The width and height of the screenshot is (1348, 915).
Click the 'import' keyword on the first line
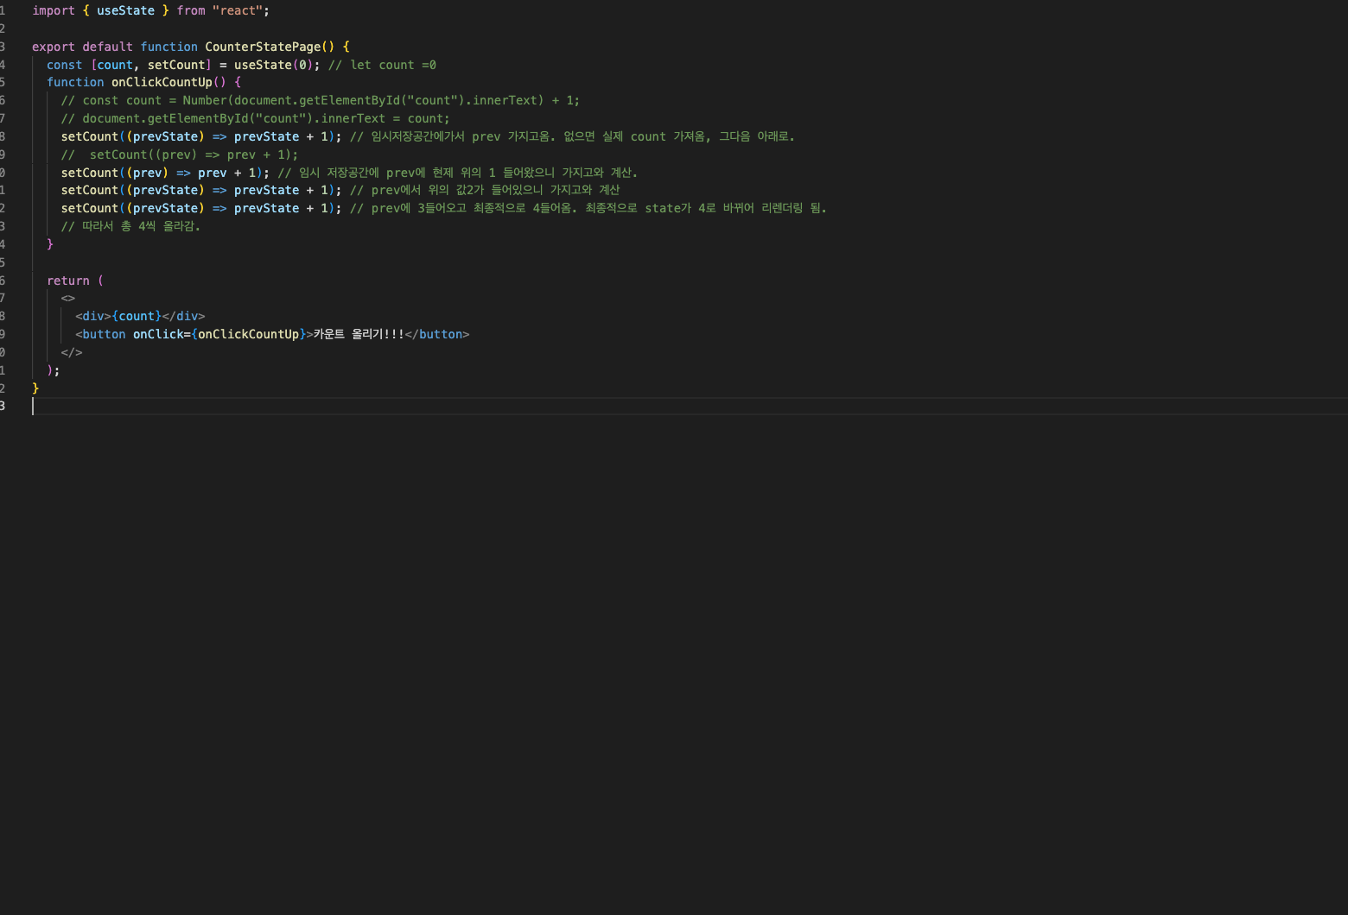coord(54,10)
